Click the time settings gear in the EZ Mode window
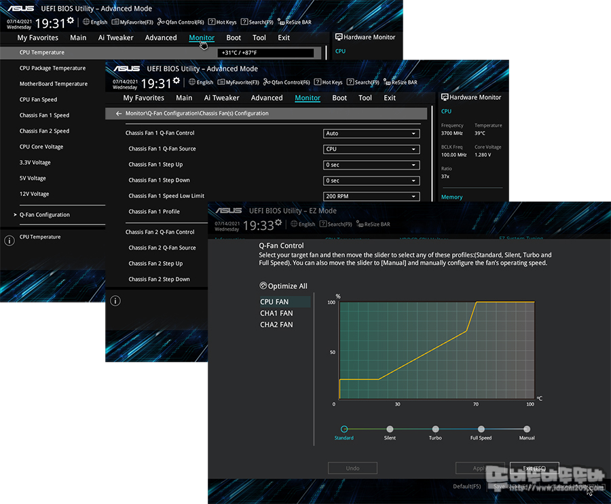Screen dimensions: 611x504 point(278,222)
